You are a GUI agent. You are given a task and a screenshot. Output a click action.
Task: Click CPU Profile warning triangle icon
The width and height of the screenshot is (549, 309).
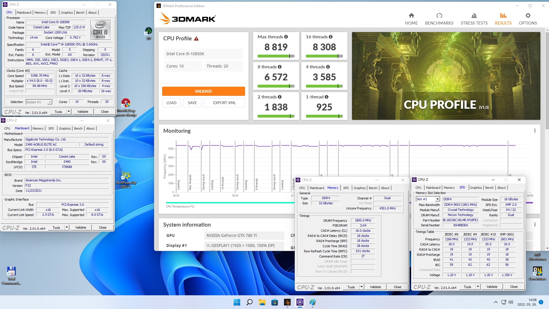(196, 38)
